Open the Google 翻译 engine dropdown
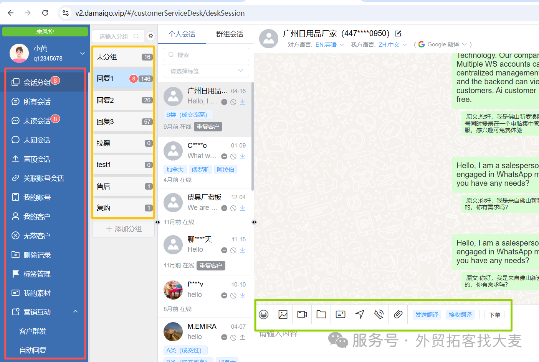Screen dimensions: 539x362 coord(442,44)
